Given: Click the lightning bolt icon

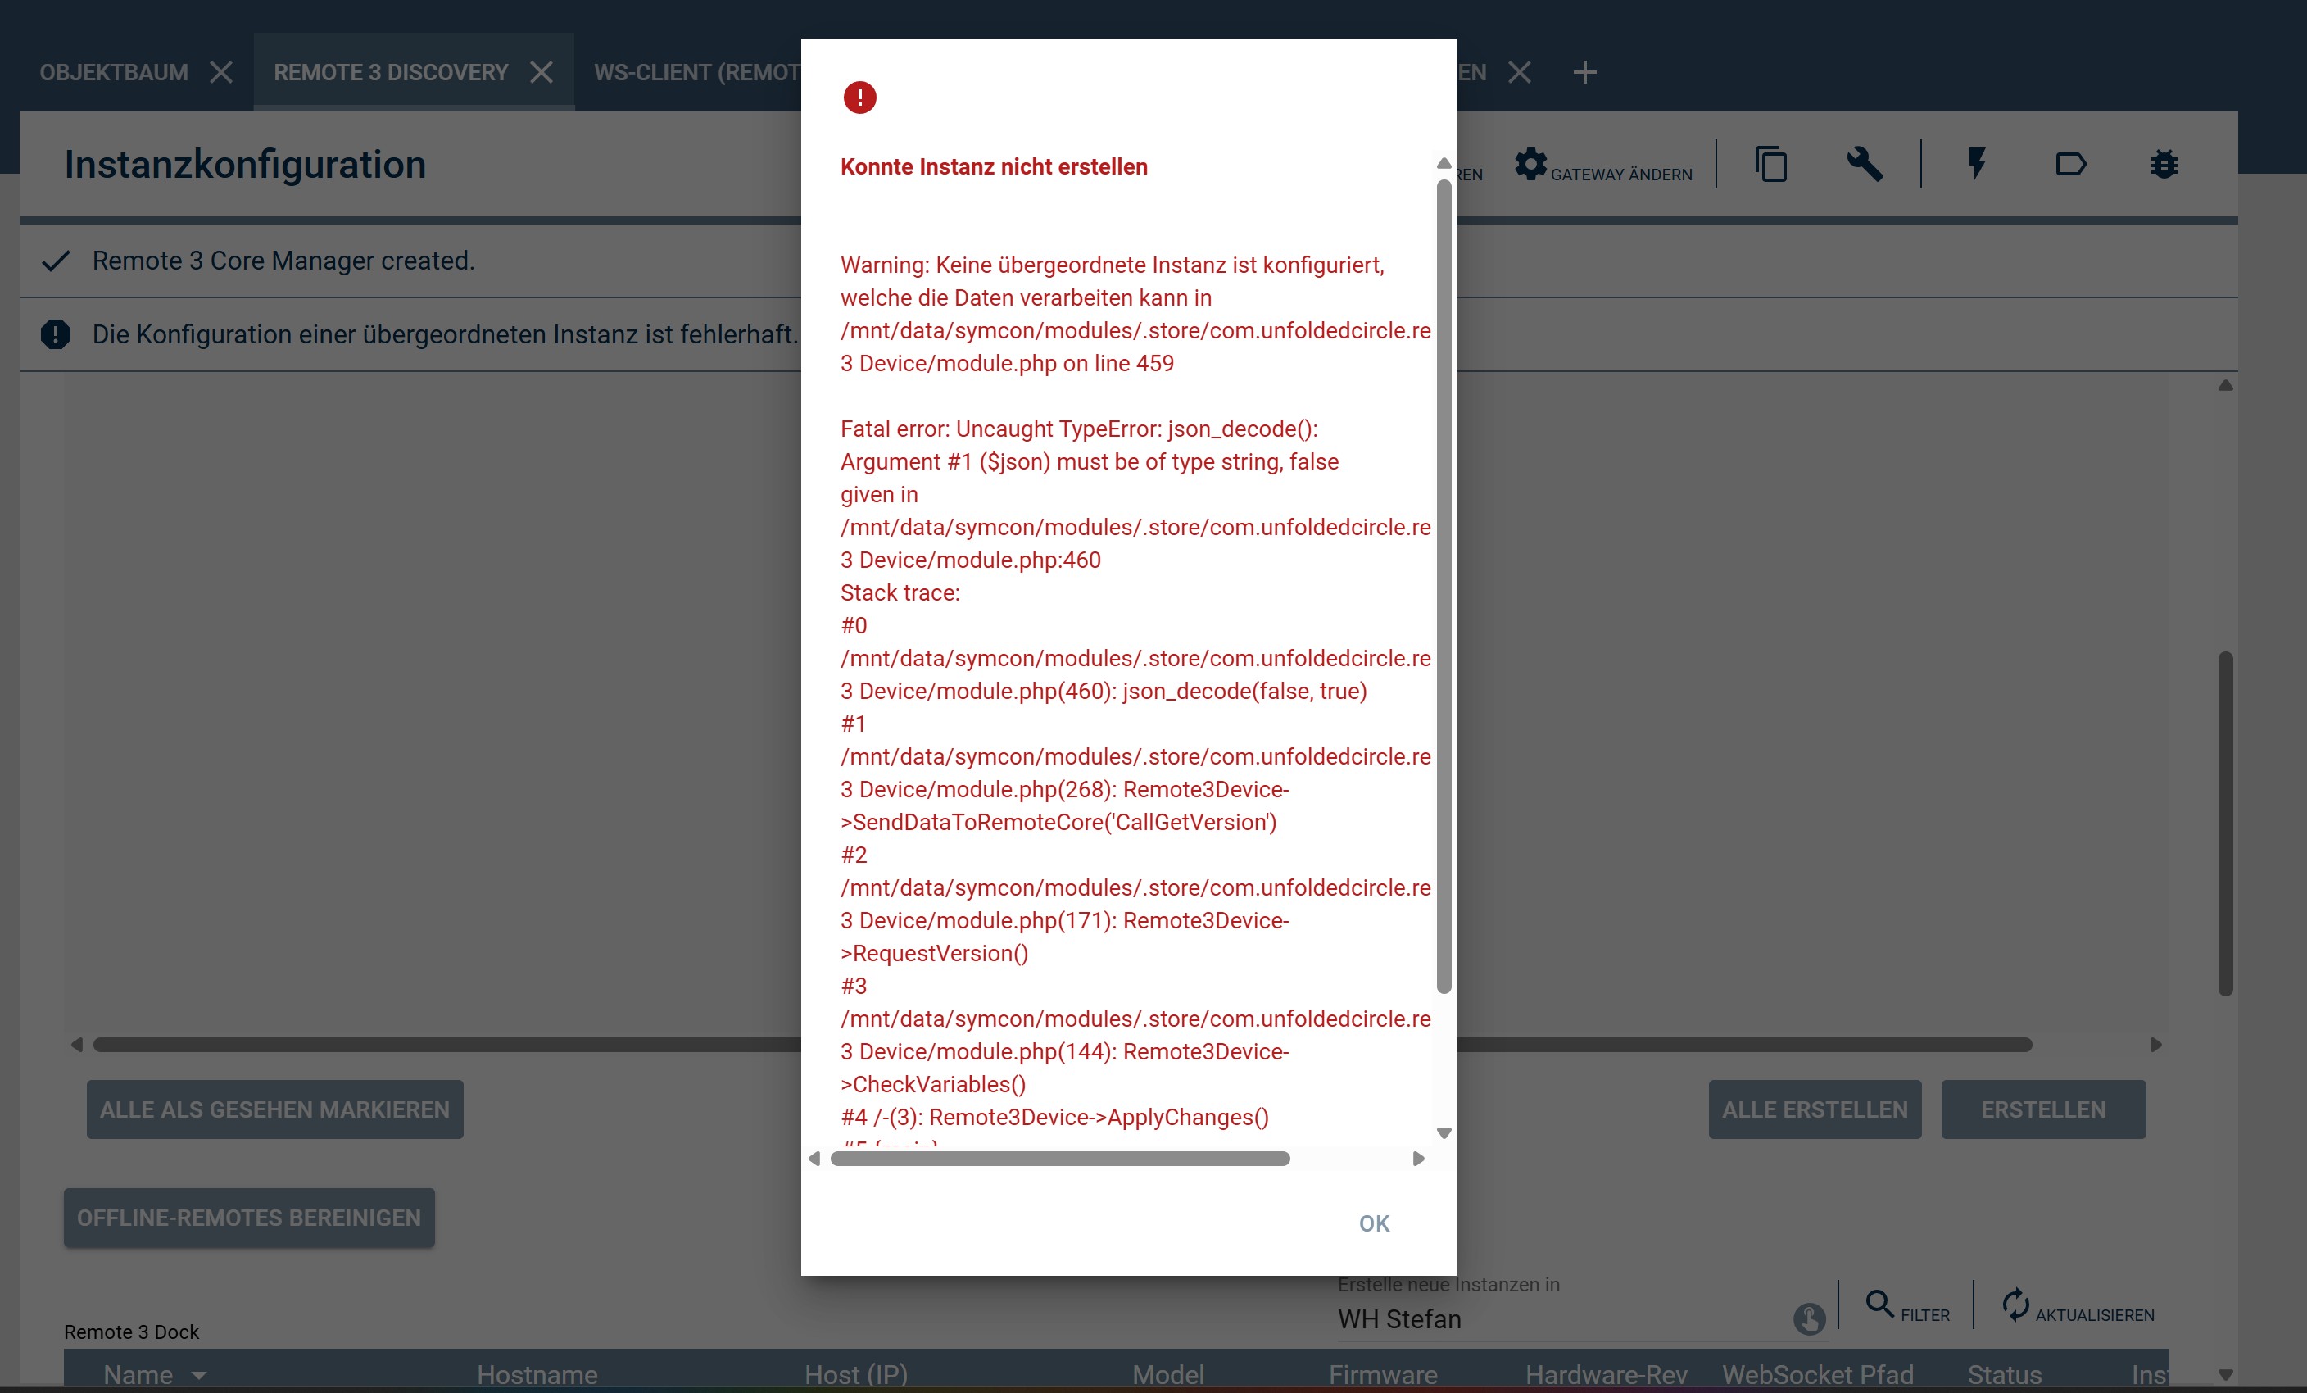Looking at the screenshot, I should pos(1977,165).
